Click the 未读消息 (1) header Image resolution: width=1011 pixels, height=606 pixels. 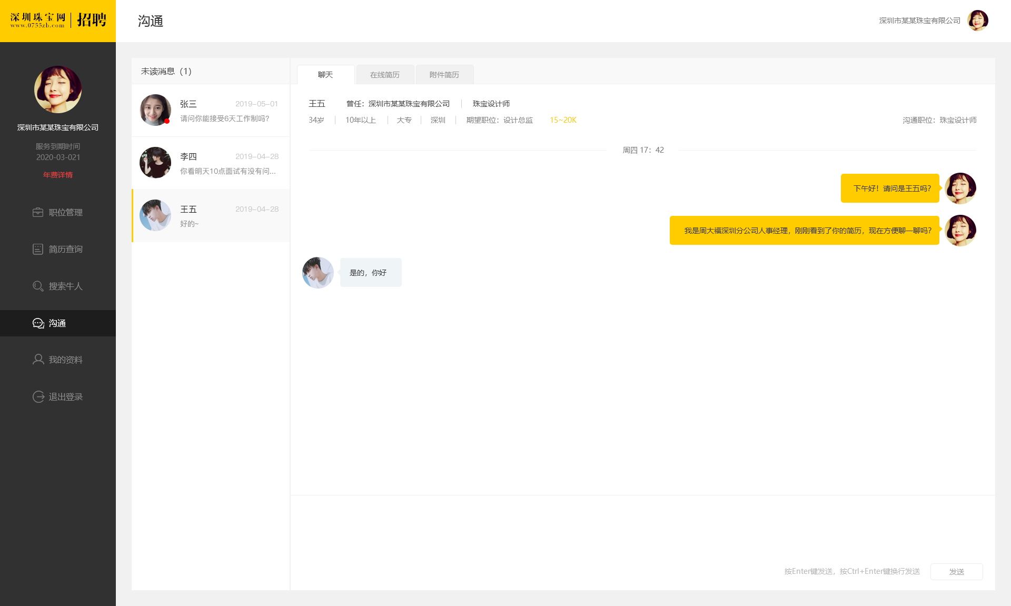(x=166, y=71)
